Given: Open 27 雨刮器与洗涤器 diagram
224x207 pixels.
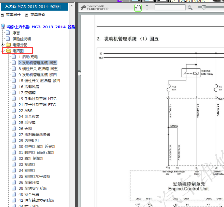Looking at the screenshot, I should [34, 135].
